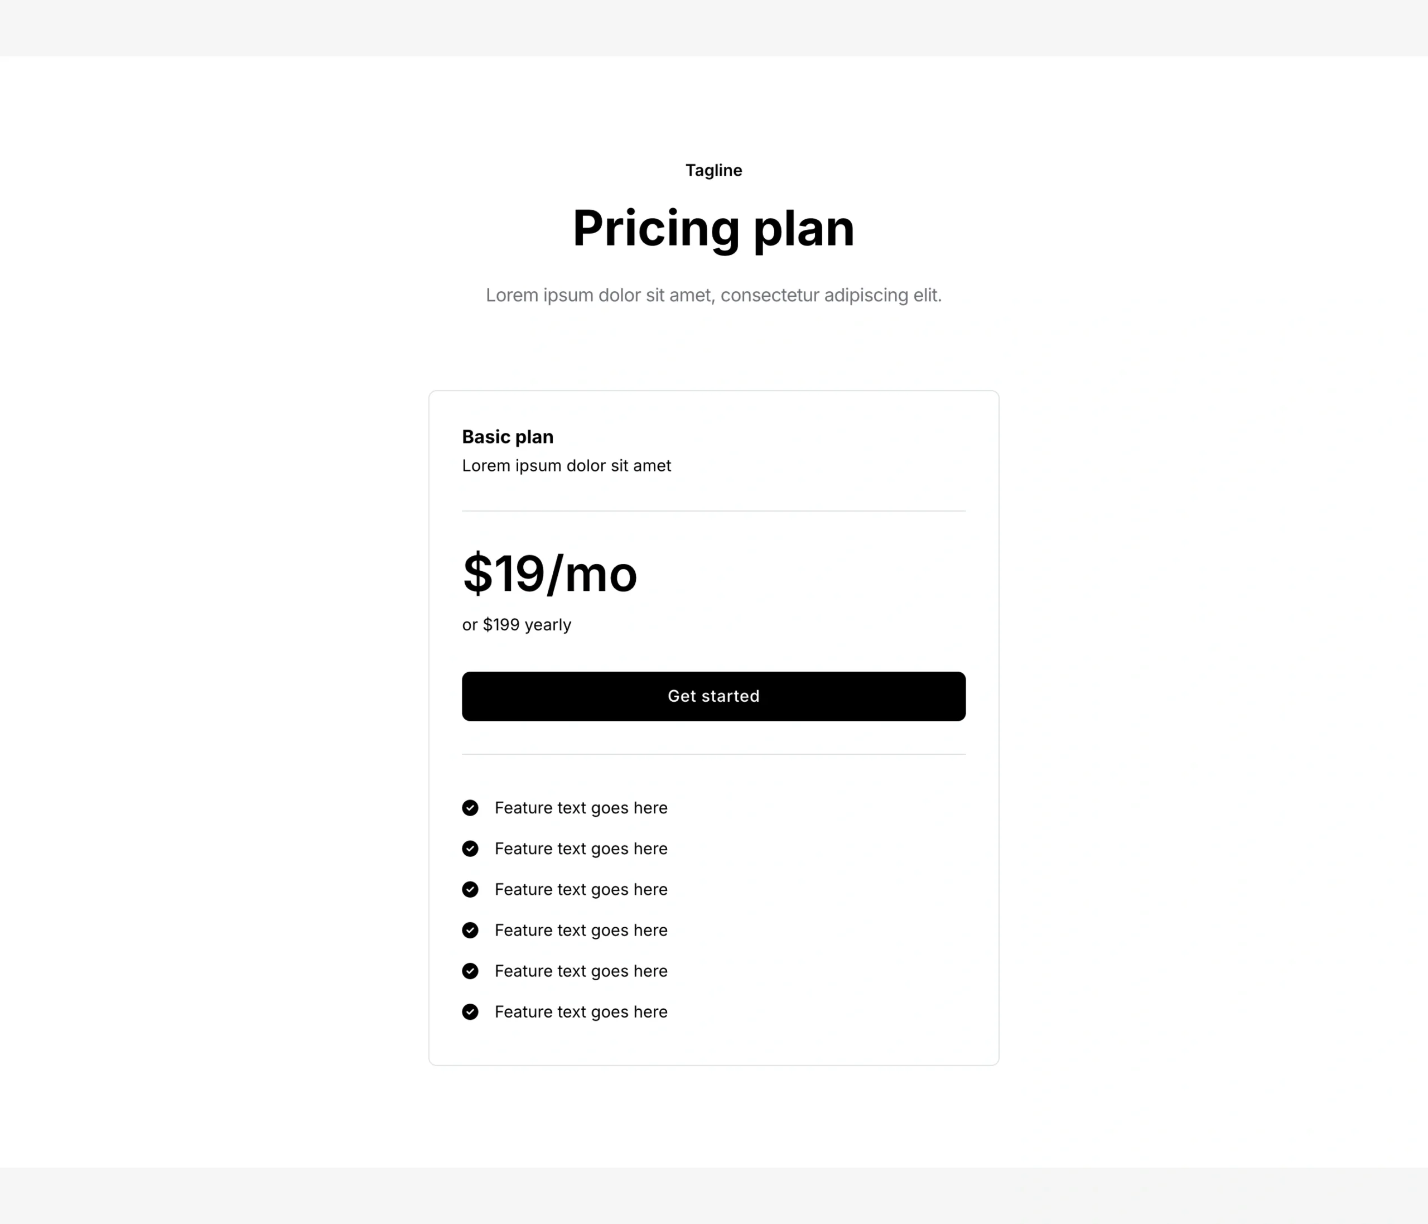This screenshot has height=1224, width=1428.
Task: Click the "or $199 yearly" text
Action: click(x=516, y=624)
